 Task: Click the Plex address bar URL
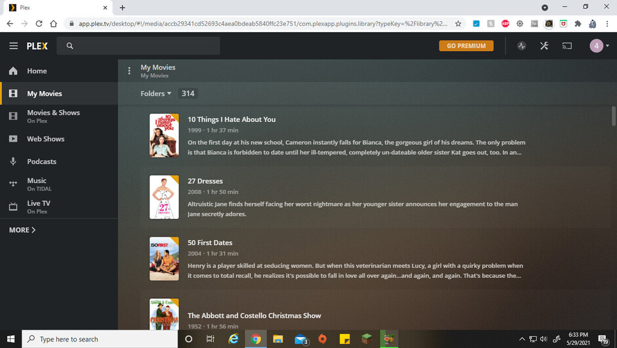click(x=262, y=24)
